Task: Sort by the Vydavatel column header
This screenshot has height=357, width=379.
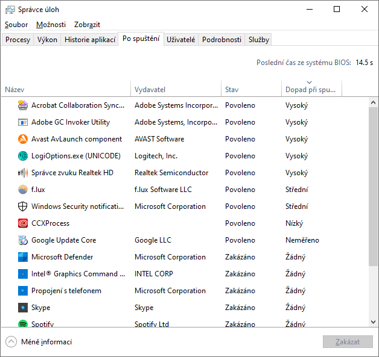Action: [176, 88]
